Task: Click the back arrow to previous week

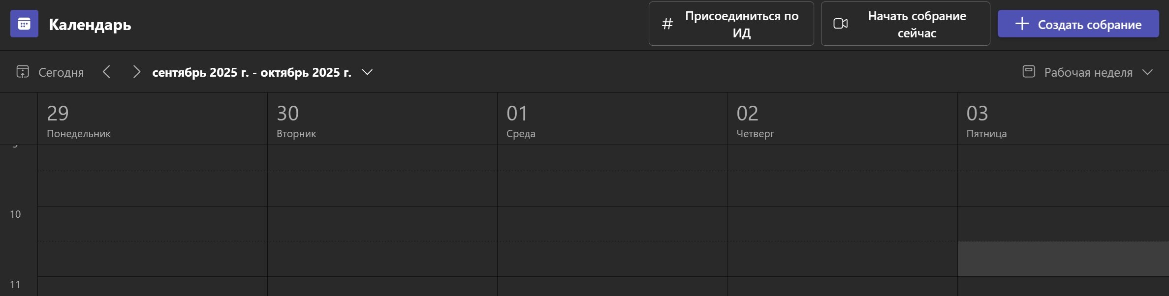Action: 106,72
